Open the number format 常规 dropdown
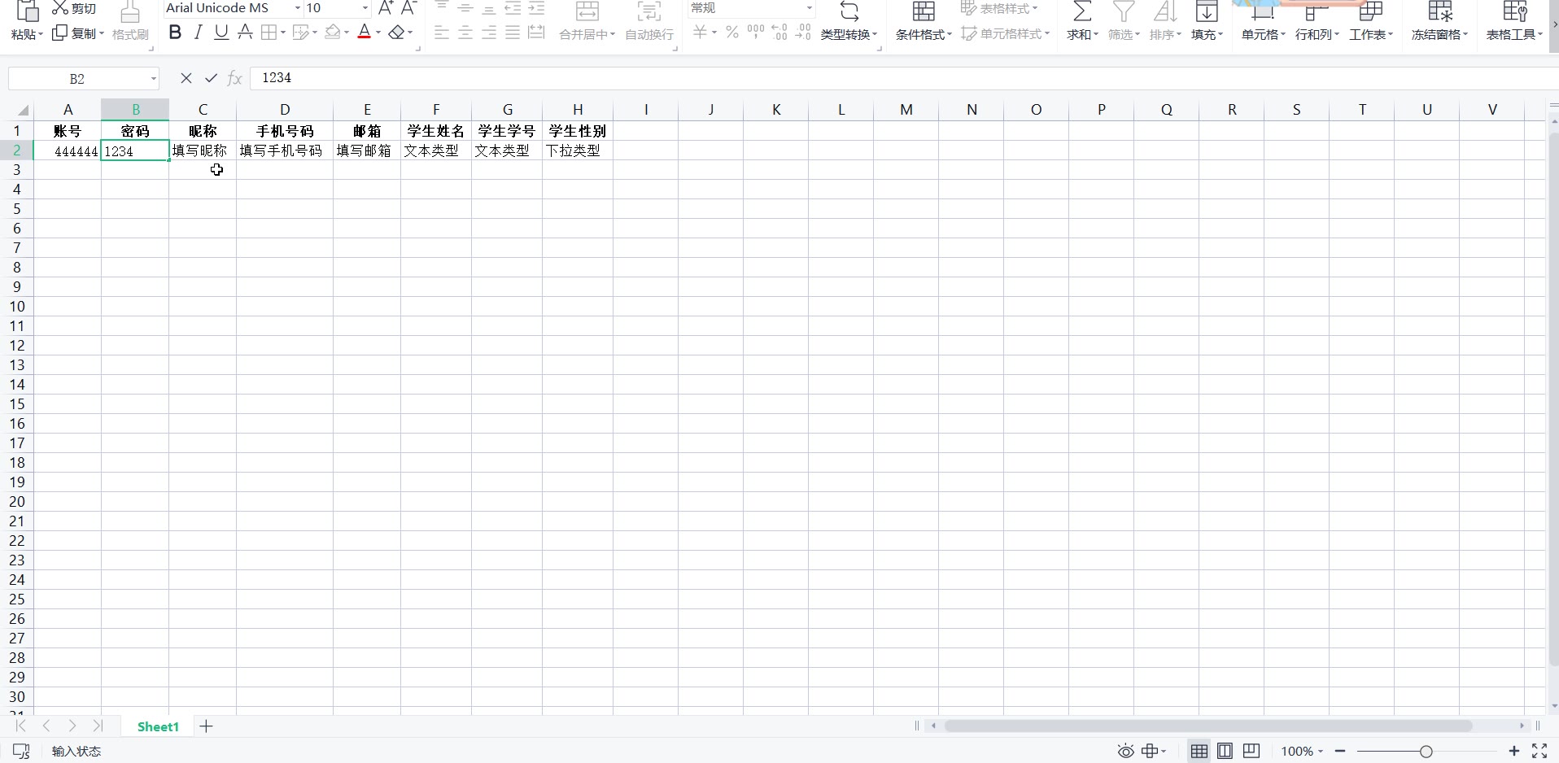The width and height of the screenshot is (1559, 763). (x=809, y=8)
